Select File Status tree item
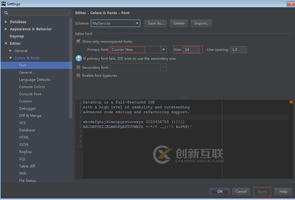The height and width of the screenshot is (200, 295). pyautogui.click(x=27, y=181)
